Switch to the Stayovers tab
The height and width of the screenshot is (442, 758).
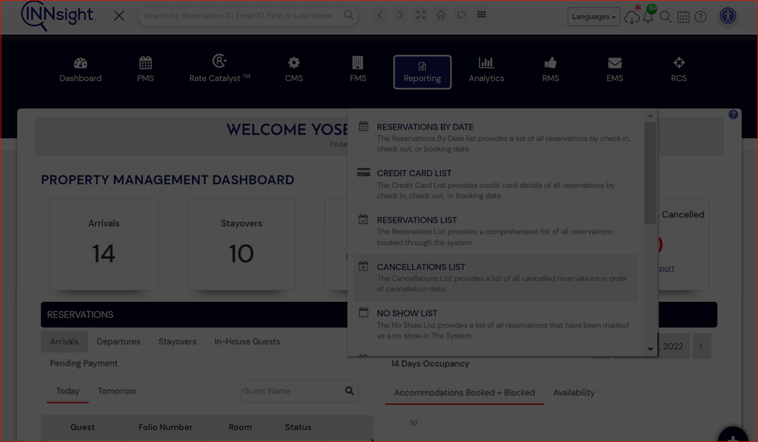pyautogui.click(x=177, y=342)
